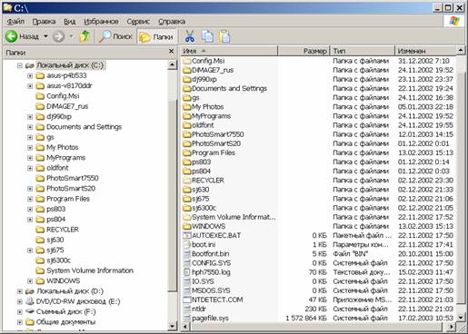The image size is (468, 334).
Task: Select hph7550.log file icon
Action: click(x=186, y=272)
